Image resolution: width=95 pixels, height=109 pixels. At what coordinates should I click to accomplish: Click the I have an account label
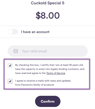[x=35, y=32]
